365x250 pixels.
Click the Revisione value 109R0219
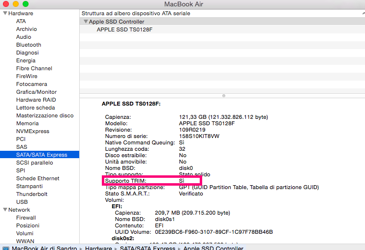(x=192, y=130)
